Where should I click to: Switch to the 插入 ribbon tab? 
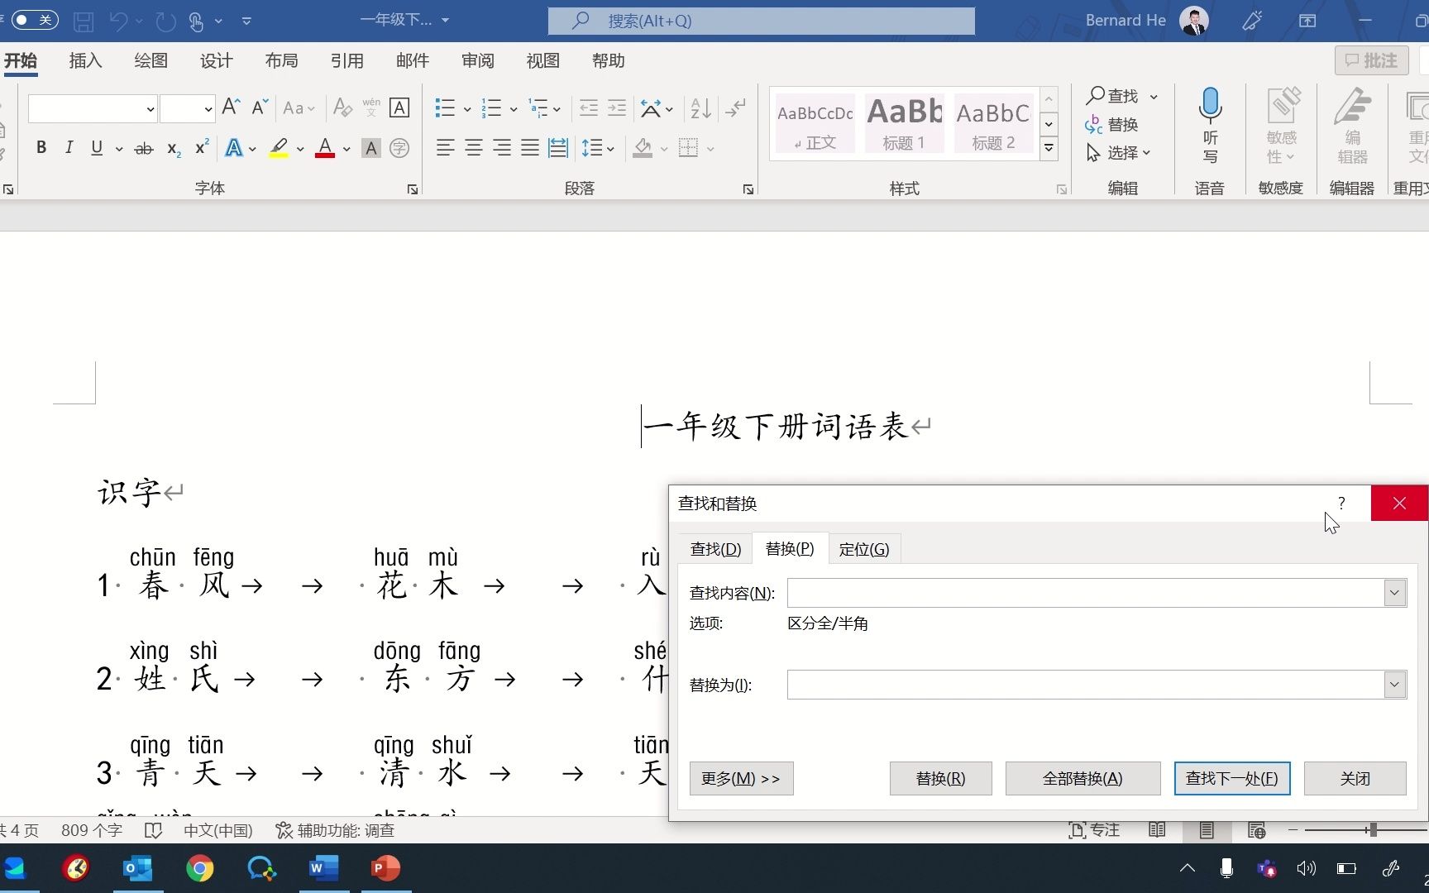click(x=84, y=60)
